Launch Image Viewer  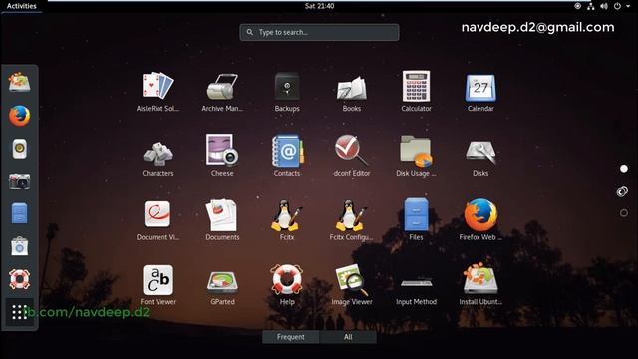(x=352, y=285)
